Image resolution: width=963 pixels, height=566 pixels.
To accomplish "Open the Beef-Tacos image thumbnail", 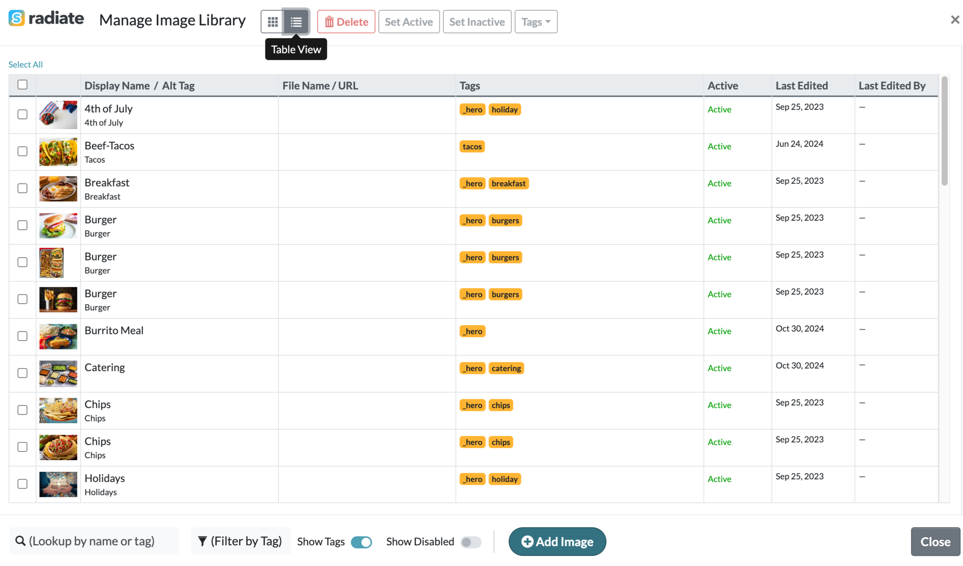I will point(58,152).
